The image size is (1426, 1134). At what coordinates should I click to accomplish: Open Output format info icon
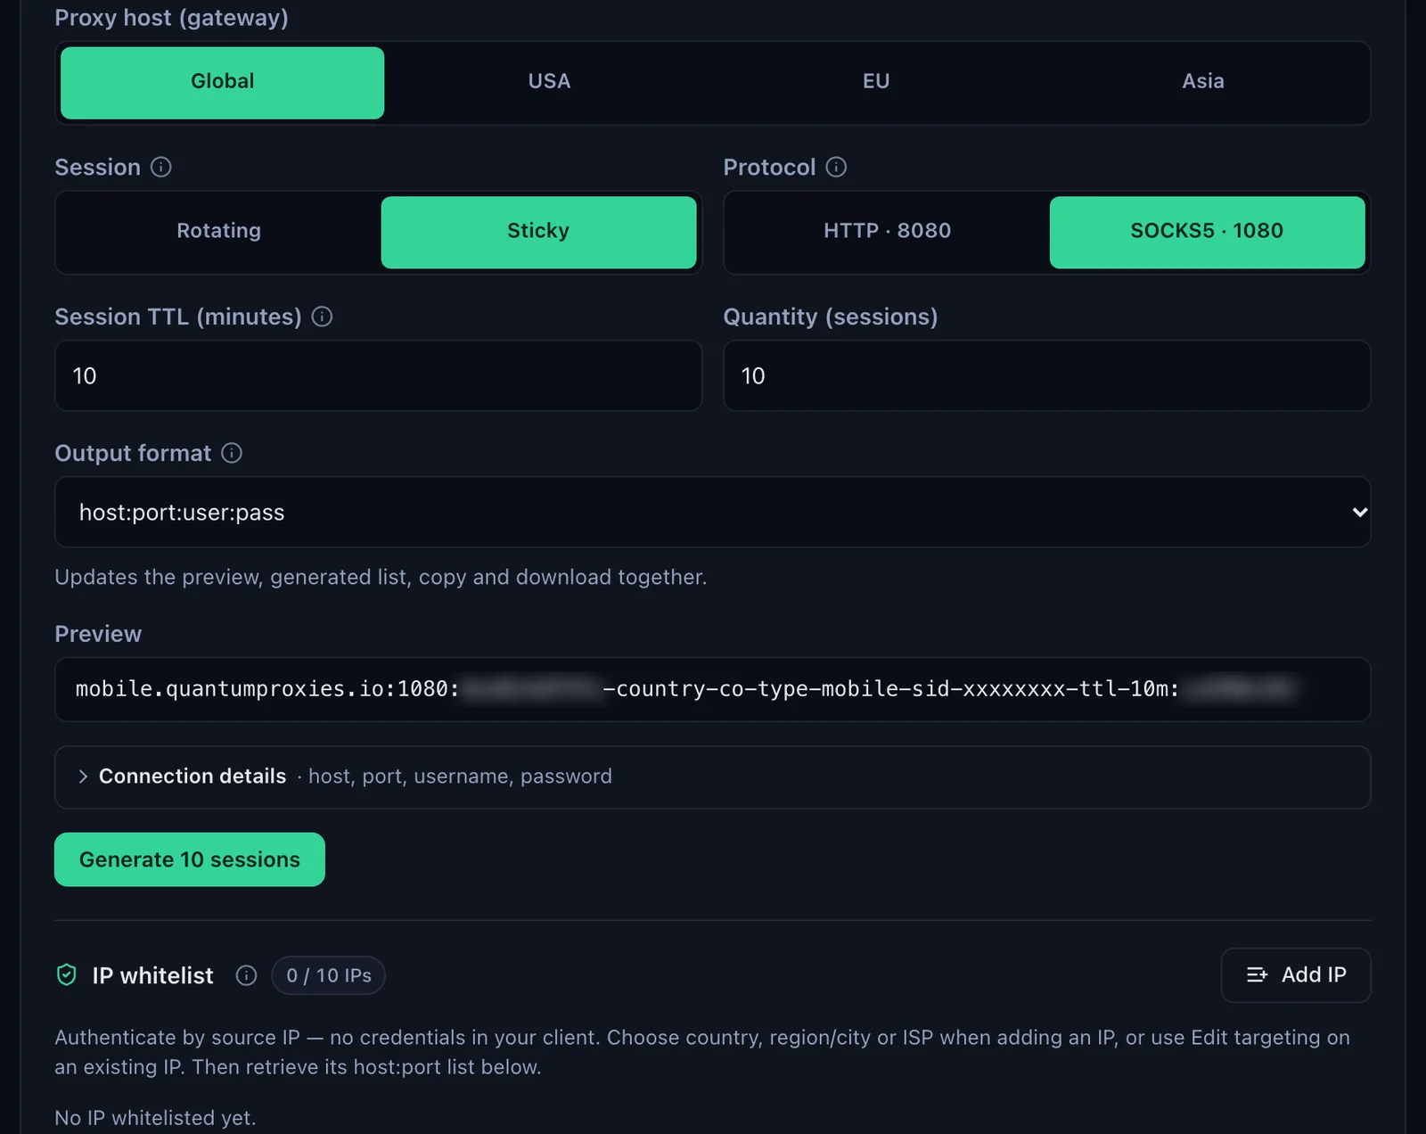coord(232,453)
